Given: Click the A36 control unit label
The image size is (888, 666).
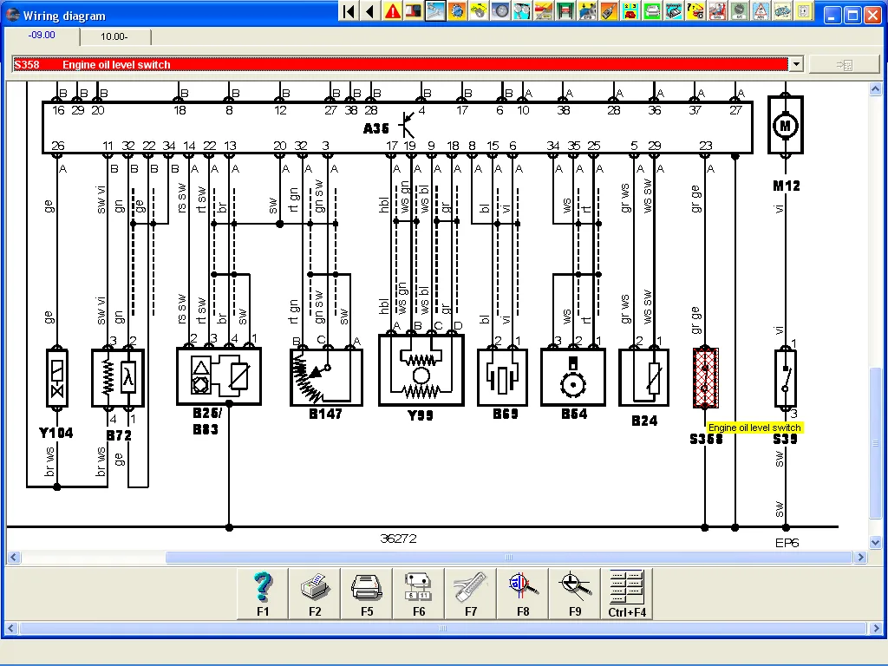Looking at the screenshot, I should 376,128.
